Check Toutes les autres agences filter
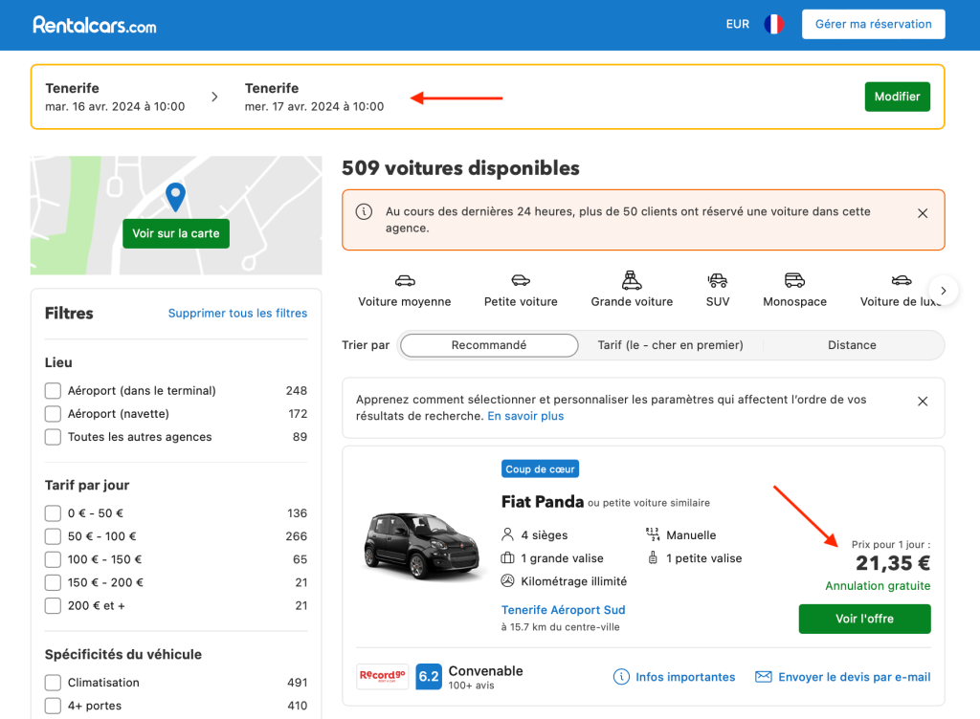This screenshot has width=980, height=719. pyautogui.click(x=54, y=437)
